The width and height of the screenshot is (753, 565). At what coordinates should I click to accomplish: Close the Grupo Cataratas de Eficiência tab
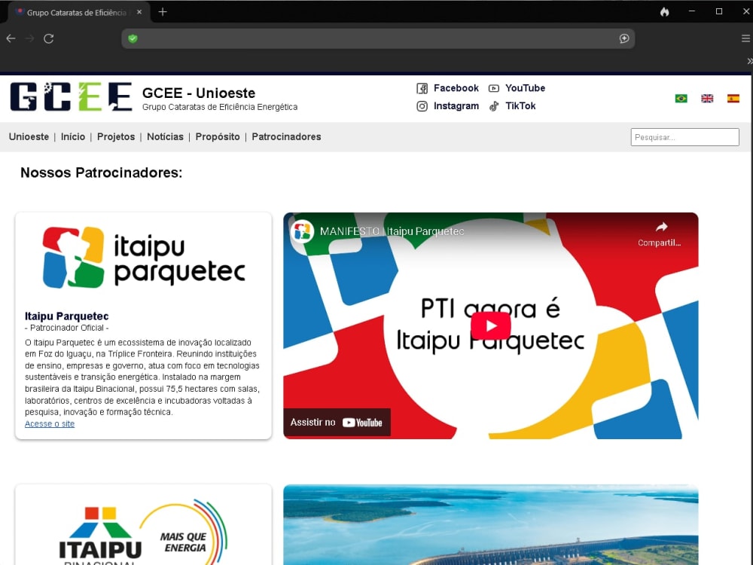tap(139, 12)
